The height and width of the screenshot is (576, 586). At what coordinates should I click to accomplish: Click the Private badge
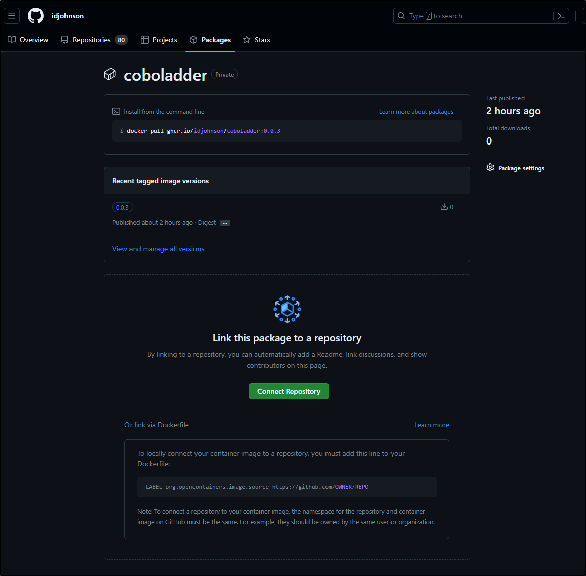tap(224, 75)
